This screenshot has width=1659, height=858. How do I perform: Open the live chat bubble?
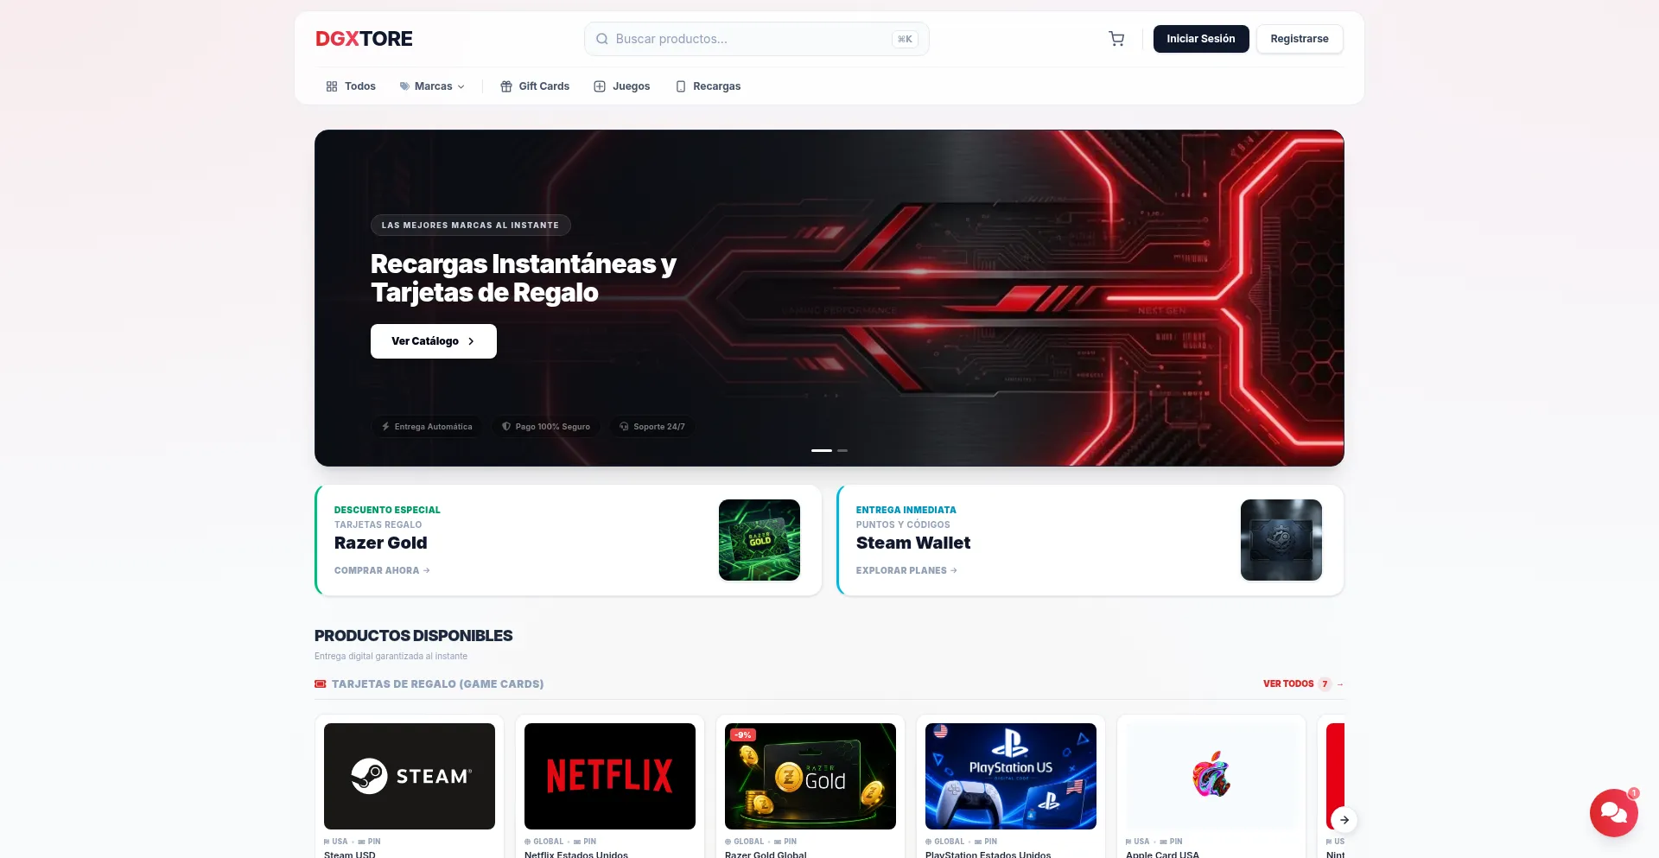pyautogui.click(x=1613, y=812)
